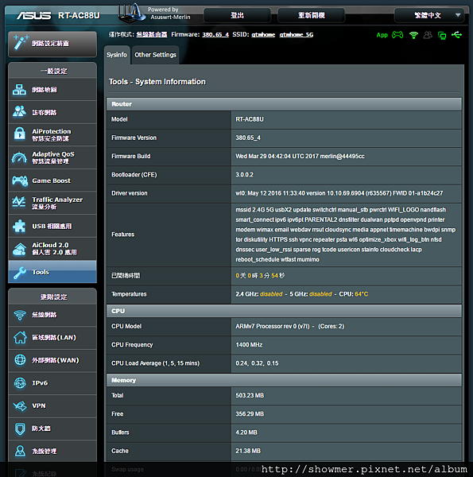Screen dimensions: 473x477
Task: Click the Firmware 380.65_4 link
Action: (215, 35)
